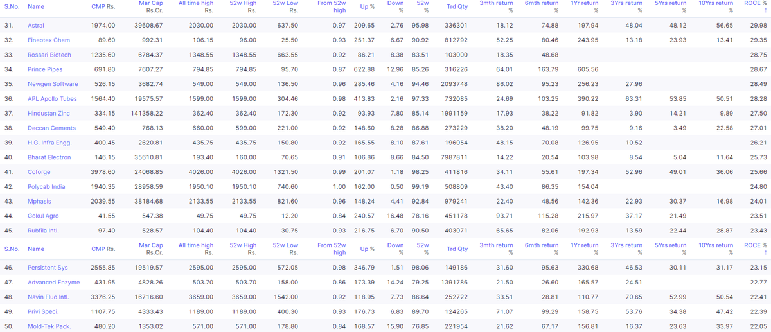Select Astral CMP value 1974.00
The width and height of the screenshot is (771, 332).
point(104,25)
